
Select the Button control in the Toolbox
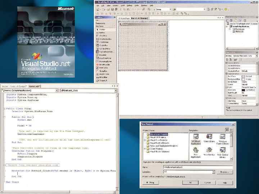pos(105,33)
